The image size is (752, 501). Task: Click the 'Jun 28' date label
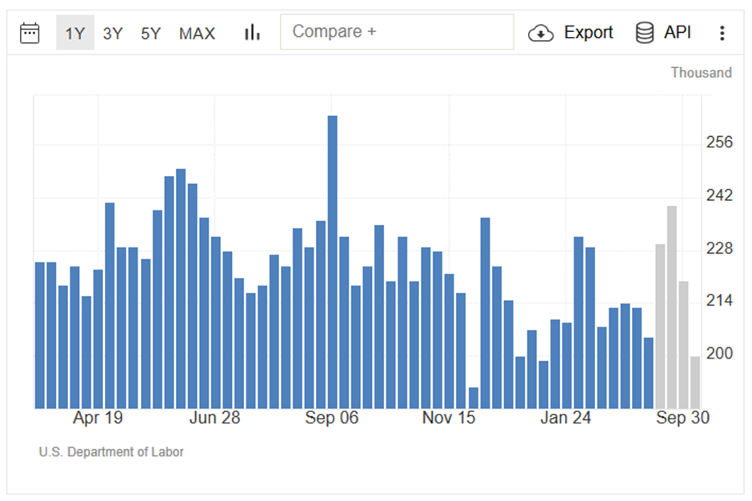point(214,418)
